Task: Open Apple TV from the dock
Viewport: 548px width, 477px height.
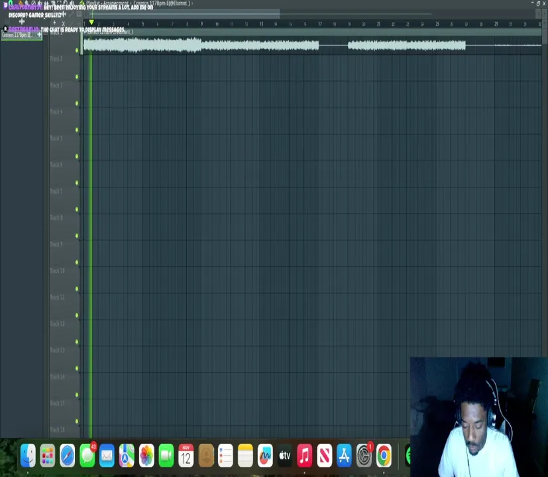Action: [285, 456]
